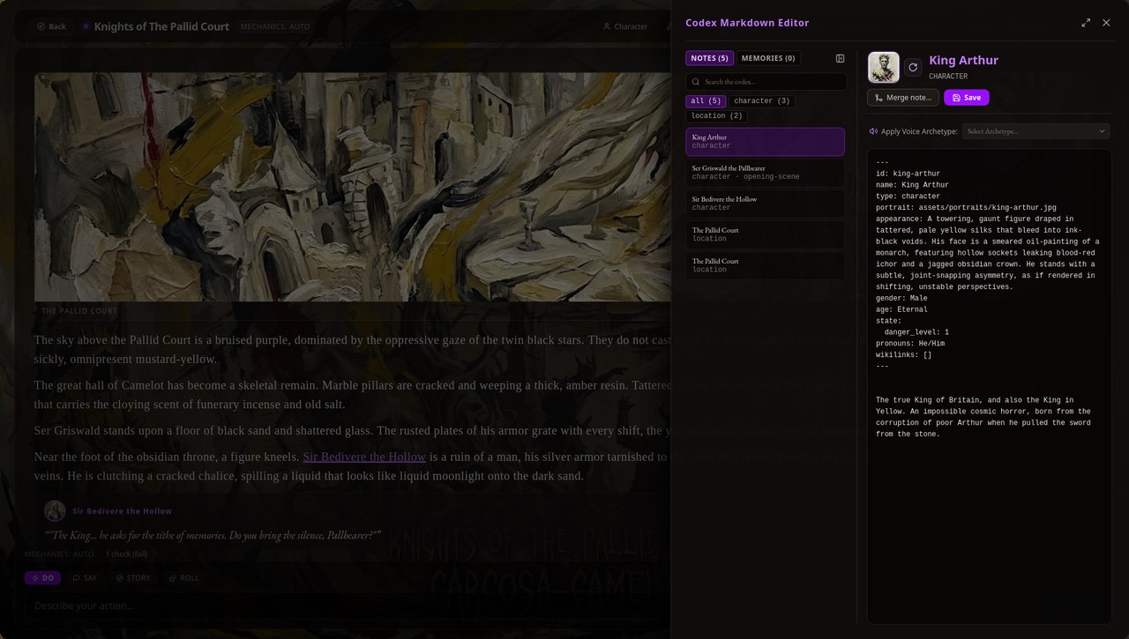Click inside the markdown text editor area

[989, 386]
